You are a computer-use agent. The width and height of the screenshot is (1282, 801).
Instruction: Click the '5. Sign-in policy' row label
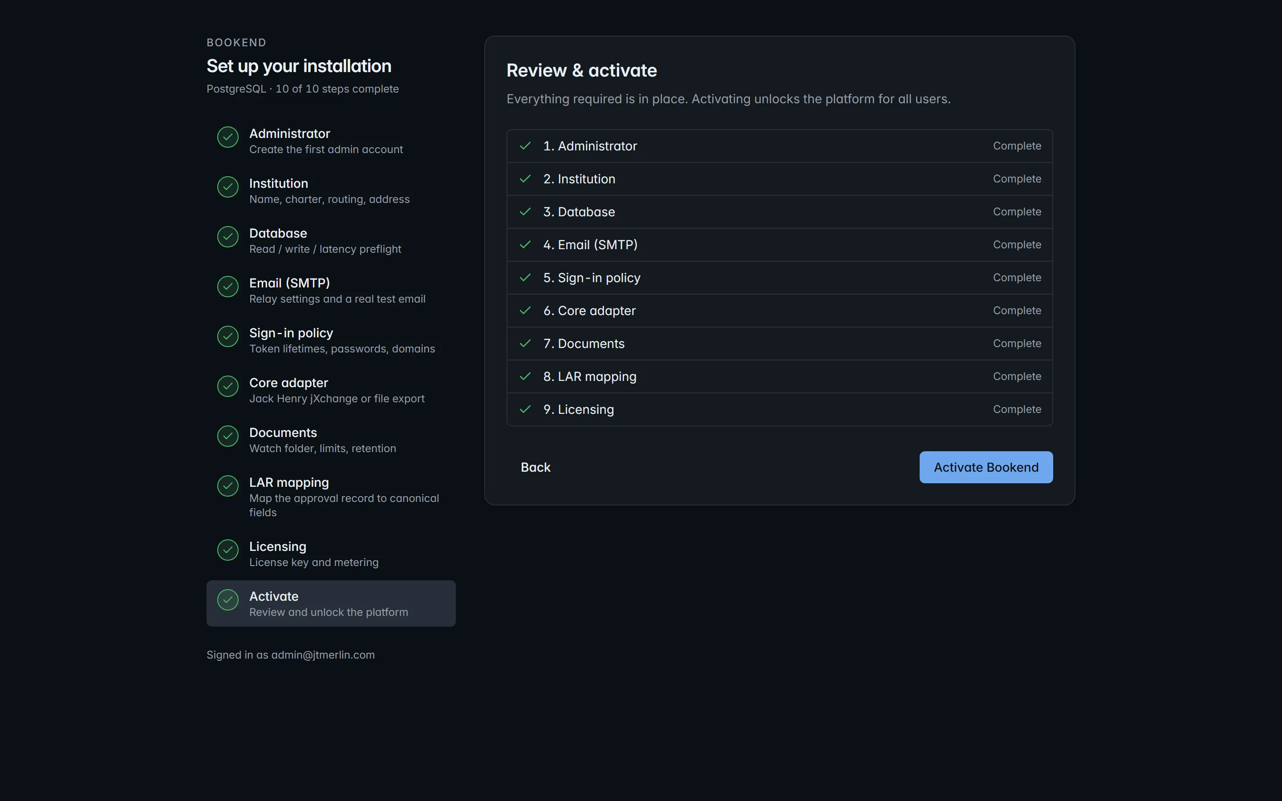pyautogui.click(x=592, y=278)
